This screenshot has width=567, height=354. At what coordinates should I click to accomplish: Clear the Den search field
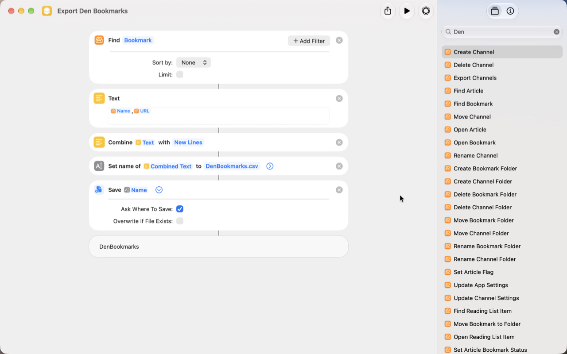[x=556, y=32]
